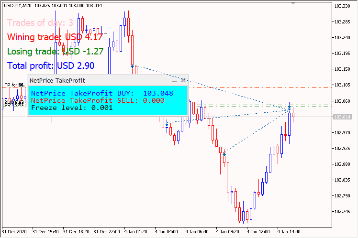The height and width of the screenshot is (238, 358).
Task: Click the 103.240 price scale label
Action: (342, 38)
